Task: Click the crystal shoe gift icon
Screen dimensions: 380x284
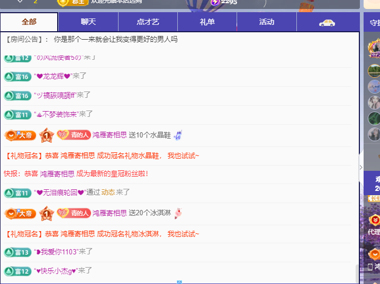Action: pos(178,135)
